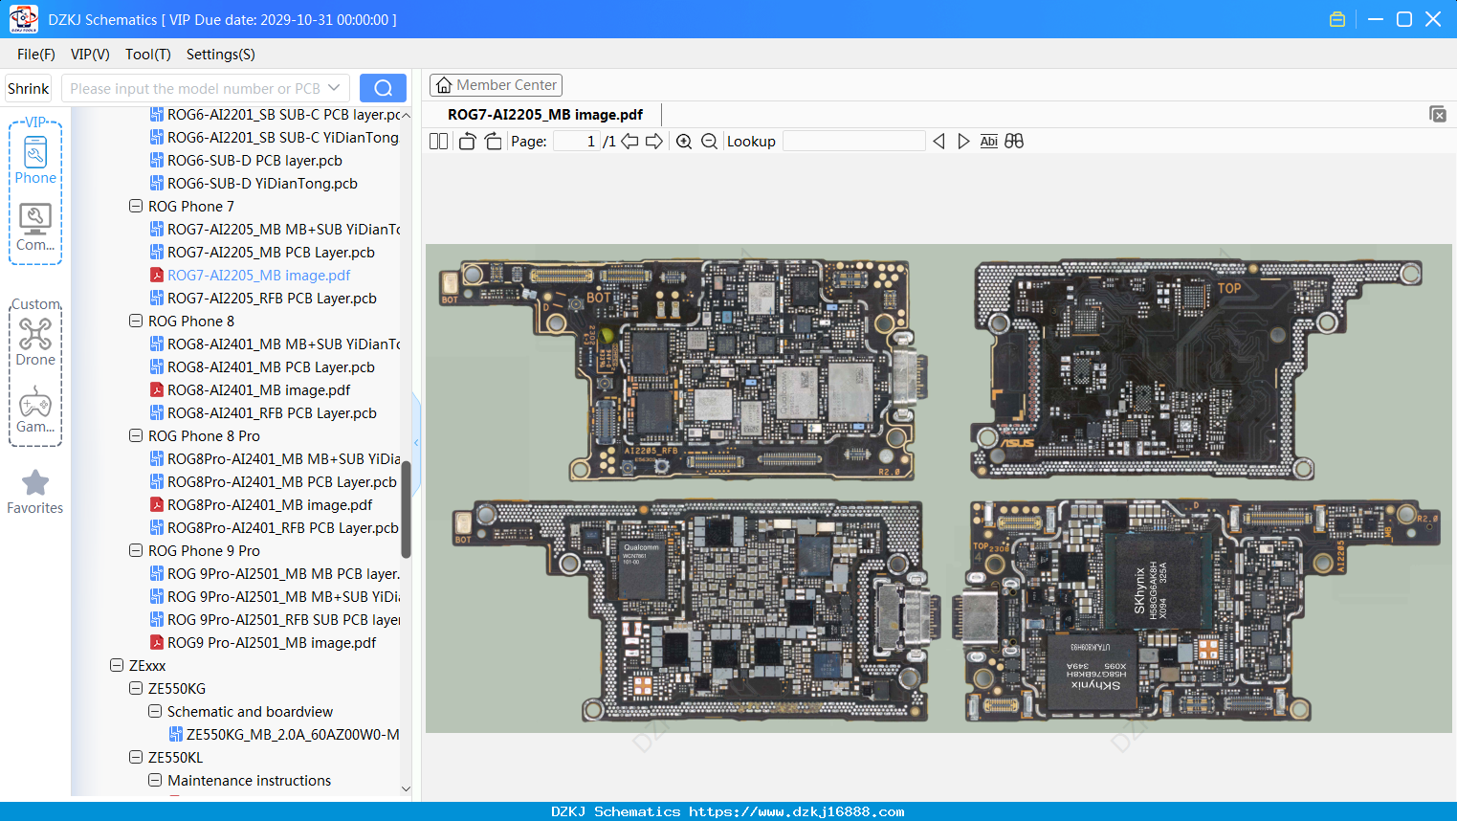Collapse the Schematic and boardview node
Viewport: 1457px width, 821px height.
tap(155, 712)
